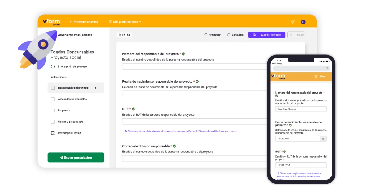Click Correo electrónico responsable input field
371x192 pixels.
click(x=195, y=158)
